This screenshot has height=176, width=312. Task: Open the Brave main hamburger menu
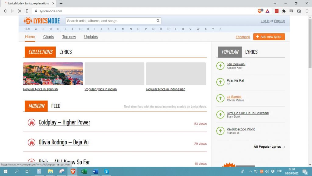click(306, 11)
